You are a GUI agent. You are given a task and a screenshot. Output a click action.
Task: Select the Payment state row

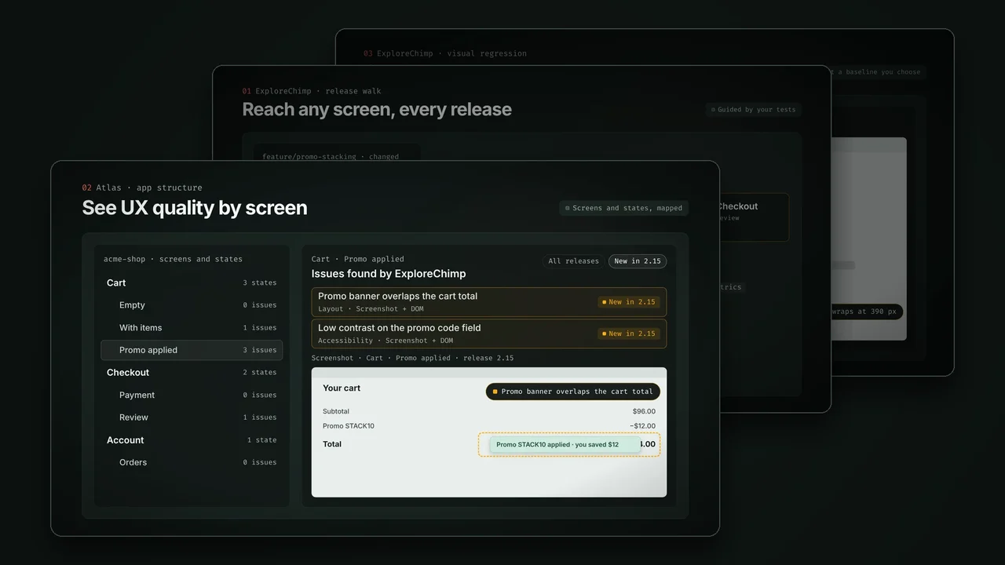point(192,395)
